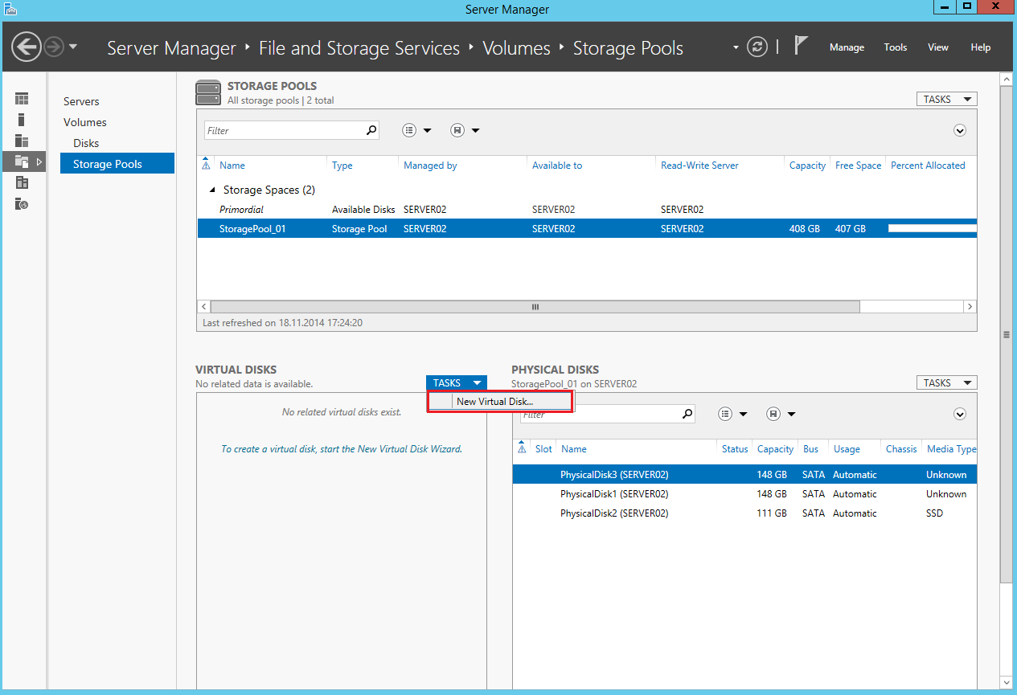Expand the Physical Disks filter options chevron
The width and height of the screenshot is (1017, 695).
coord(960,414)
